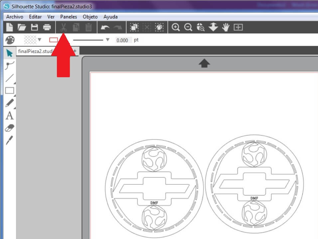This screenshot has height=239, width=318.
Task: Save the file with the floppy disk icon
Action: coord(34,27)
